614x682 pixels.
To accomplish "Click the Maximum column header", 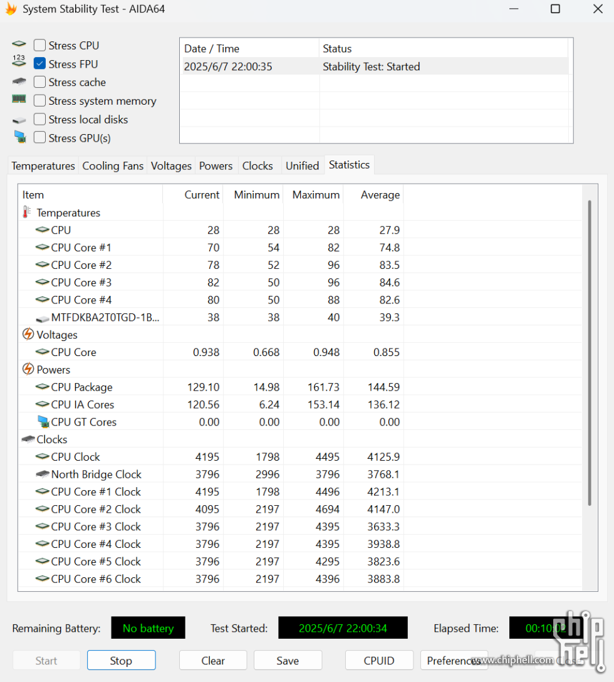I will point(313,194).
